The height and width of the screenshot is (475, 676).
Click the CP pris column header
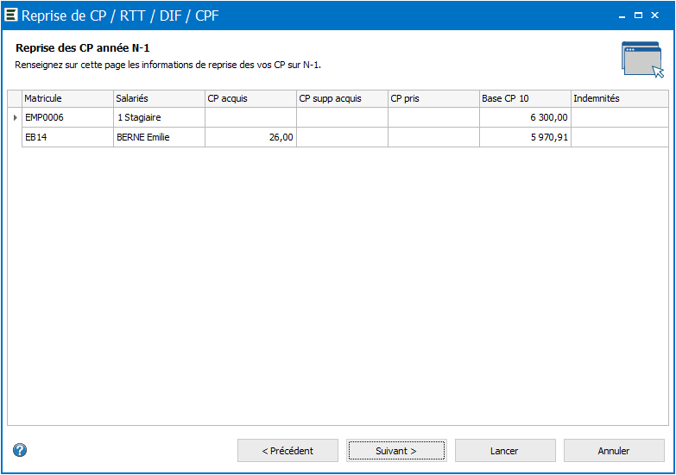tap(433, 98)
